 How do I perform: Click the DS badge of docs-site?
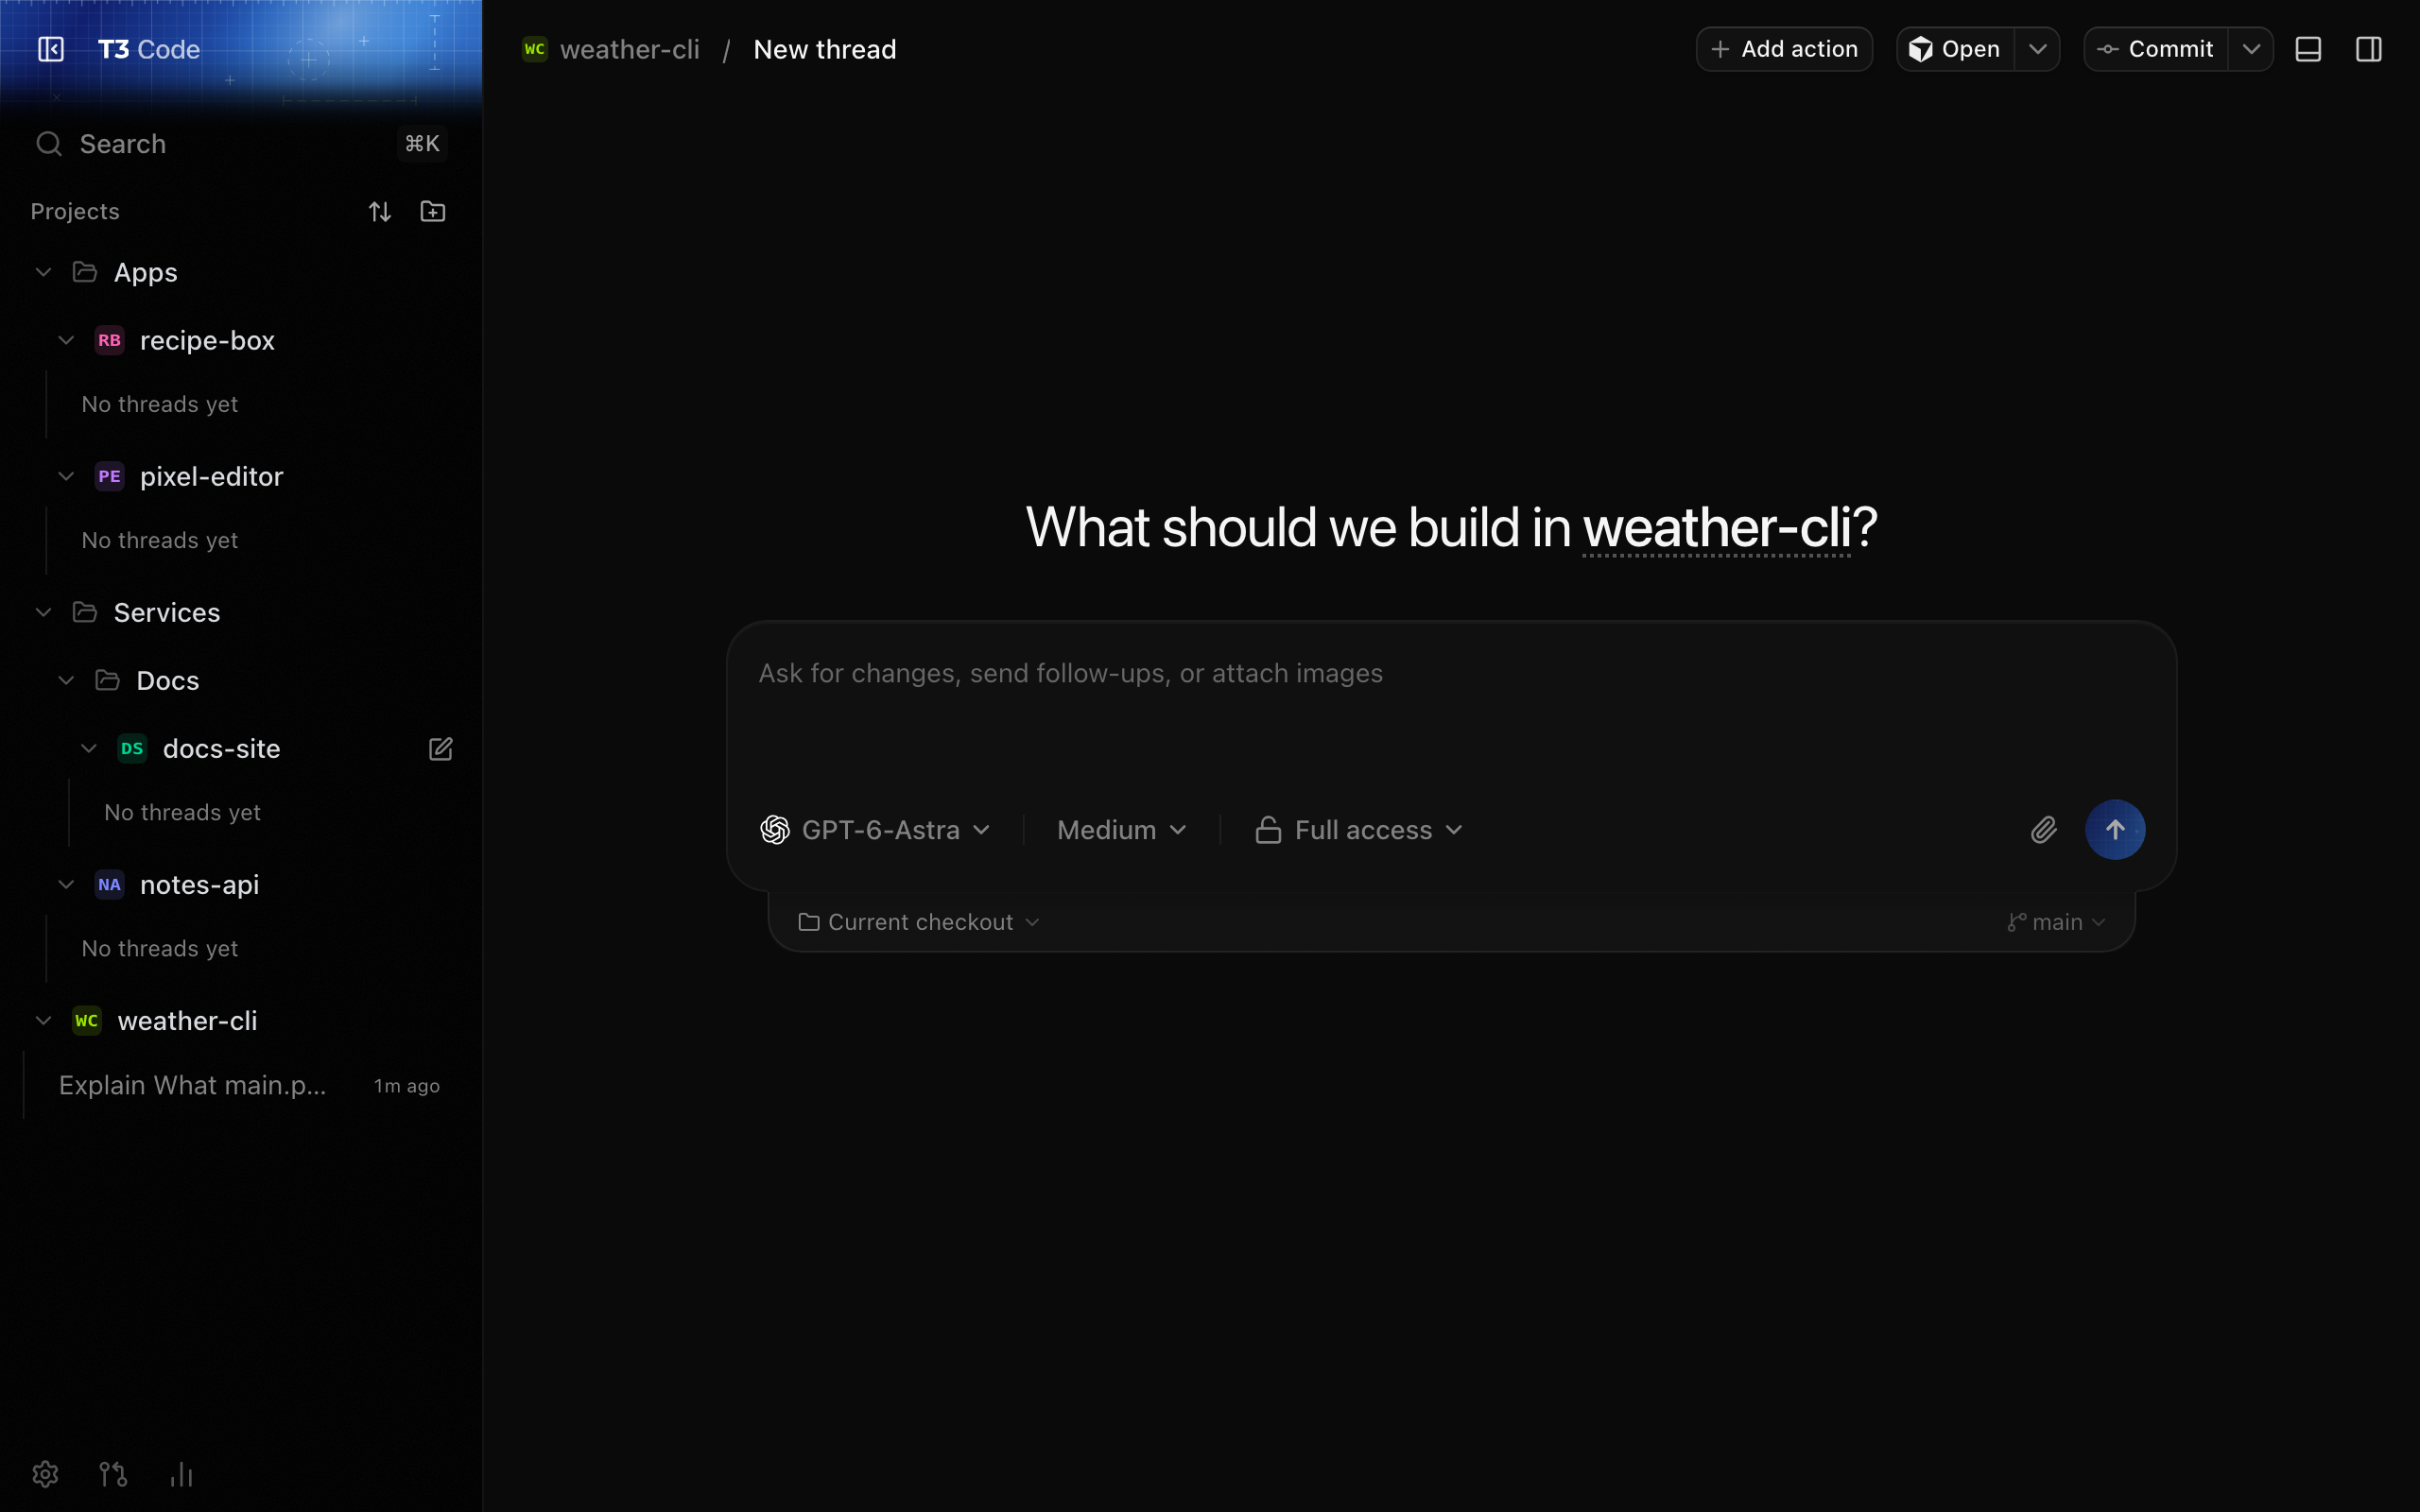[x=132, y=748]
